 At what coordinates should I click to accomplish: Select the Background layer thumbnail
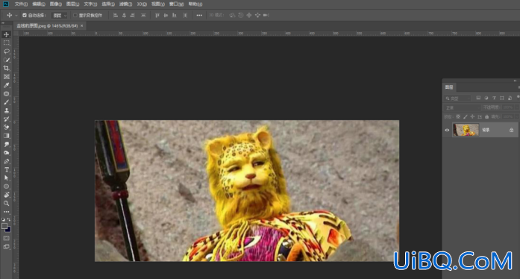[466, 130]
